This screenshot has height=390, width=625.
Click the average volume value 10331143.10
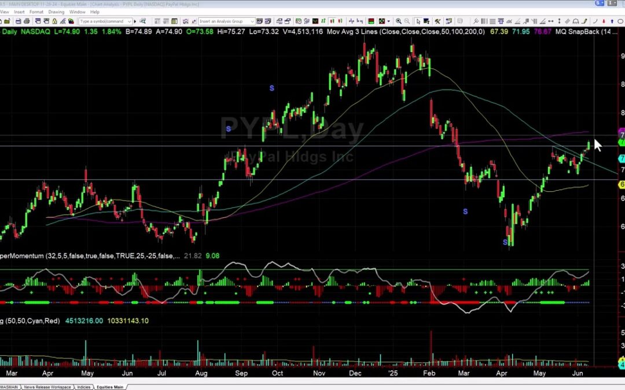[127, 321]
